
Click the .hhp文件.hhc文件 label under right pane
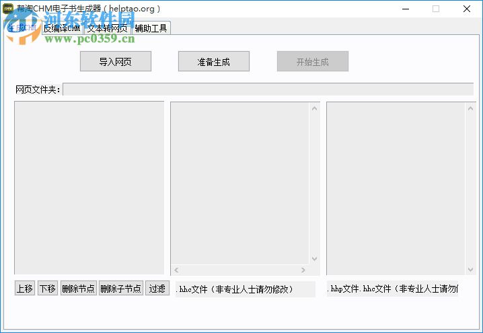393,289
